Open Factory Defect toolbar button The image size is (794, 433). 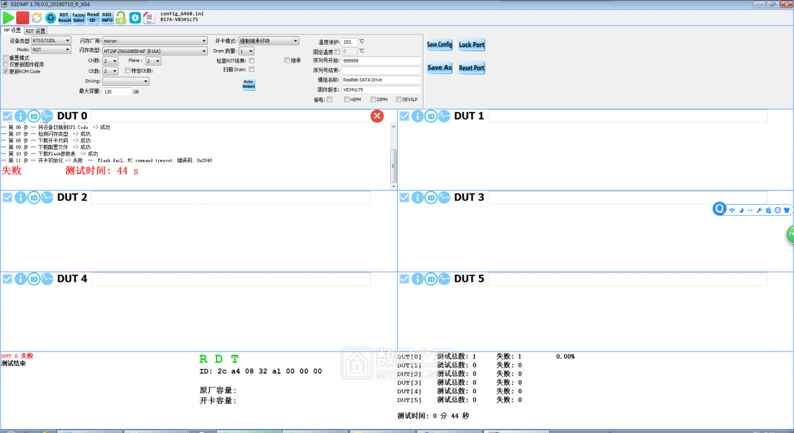(79, 18)
